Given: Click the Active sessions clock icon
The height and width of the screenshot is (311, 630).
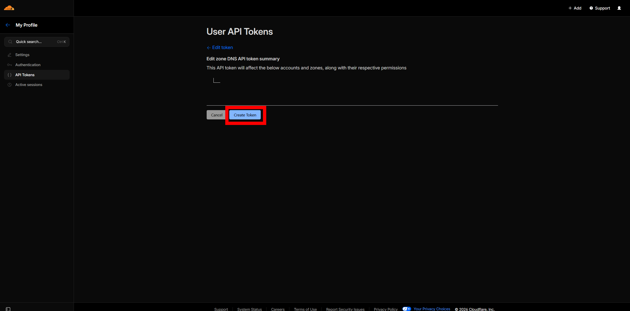Looking at the screenshot, I should coord(10,85).
